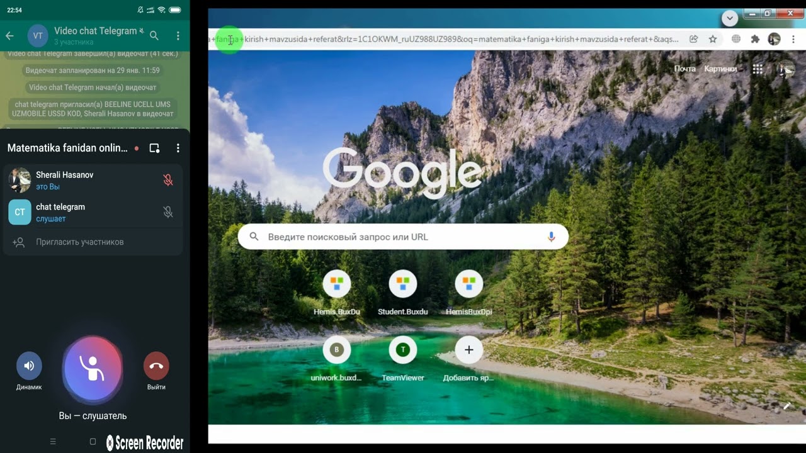
Task: Click the Chrome address bar URL
Action: click(x=444, y=39)
